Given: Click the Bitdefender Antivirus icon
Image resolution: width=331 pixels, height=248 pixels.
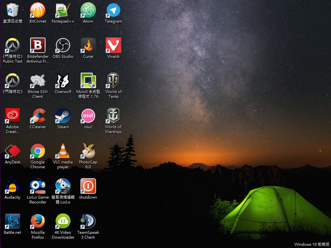Looking at the screenshot, I should coord(38,46).
